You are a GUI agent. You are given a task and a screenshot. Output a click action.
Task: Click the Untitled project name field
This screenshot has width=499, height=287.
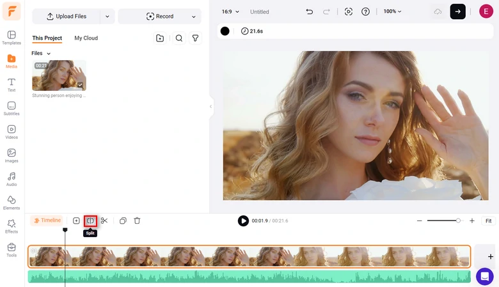(x=259, y=12)
